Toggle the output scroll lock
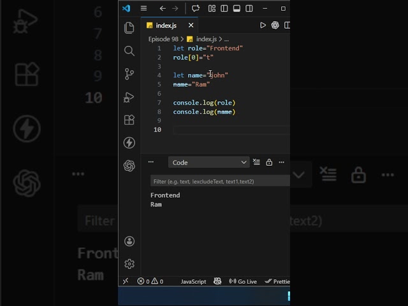408x306 pixels. pos(269,162)
